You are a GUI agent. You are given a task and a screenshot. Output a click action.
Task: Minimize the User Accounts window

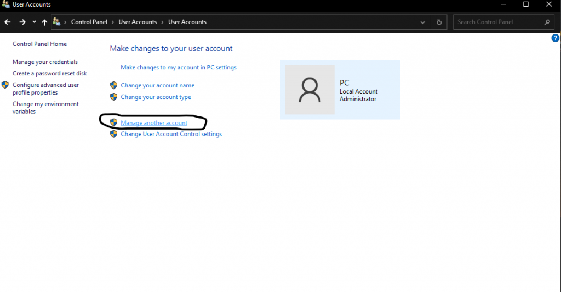[x=503, y=4]
